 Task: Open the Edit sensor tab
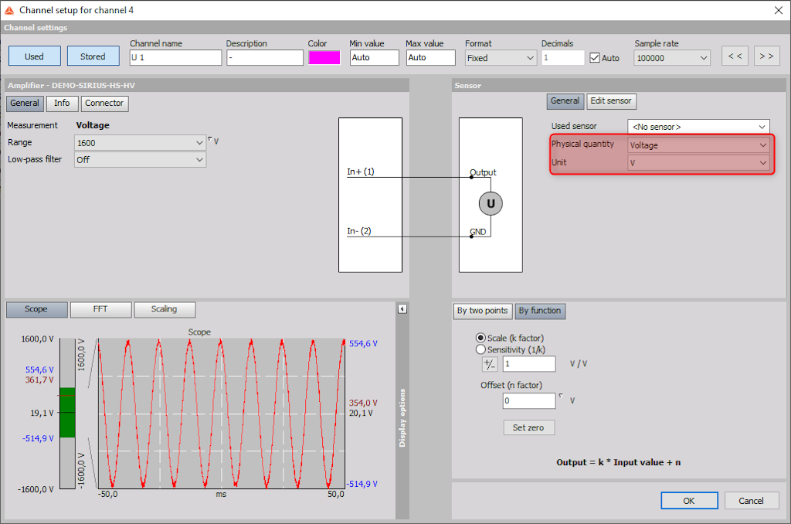(x=611, y=101)
